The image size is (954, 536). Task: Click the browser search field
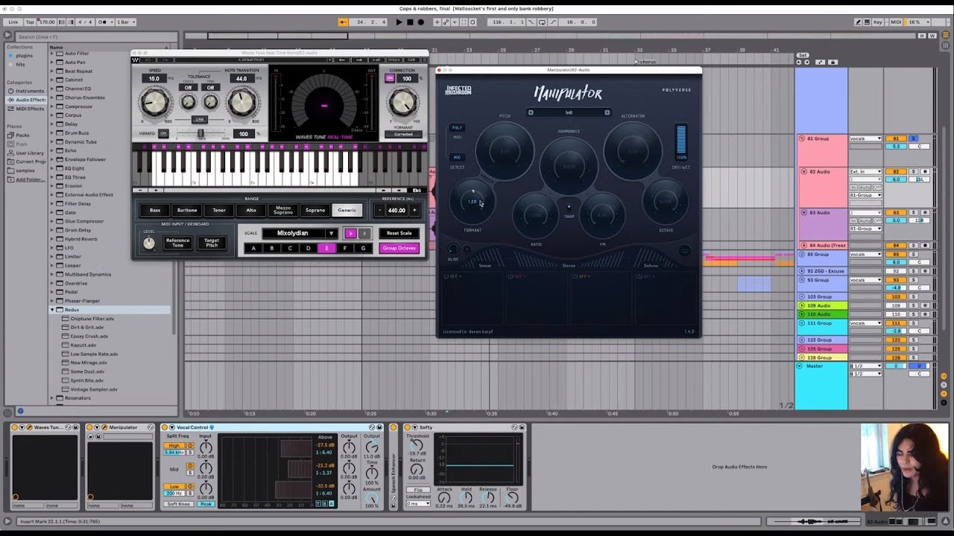(x=95, y=36)
